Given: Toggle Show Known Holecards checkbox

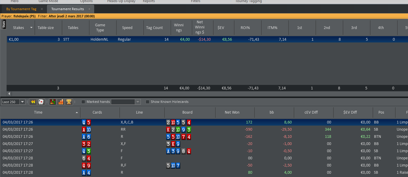Looking at the screenshot, I should pos(147,102).
